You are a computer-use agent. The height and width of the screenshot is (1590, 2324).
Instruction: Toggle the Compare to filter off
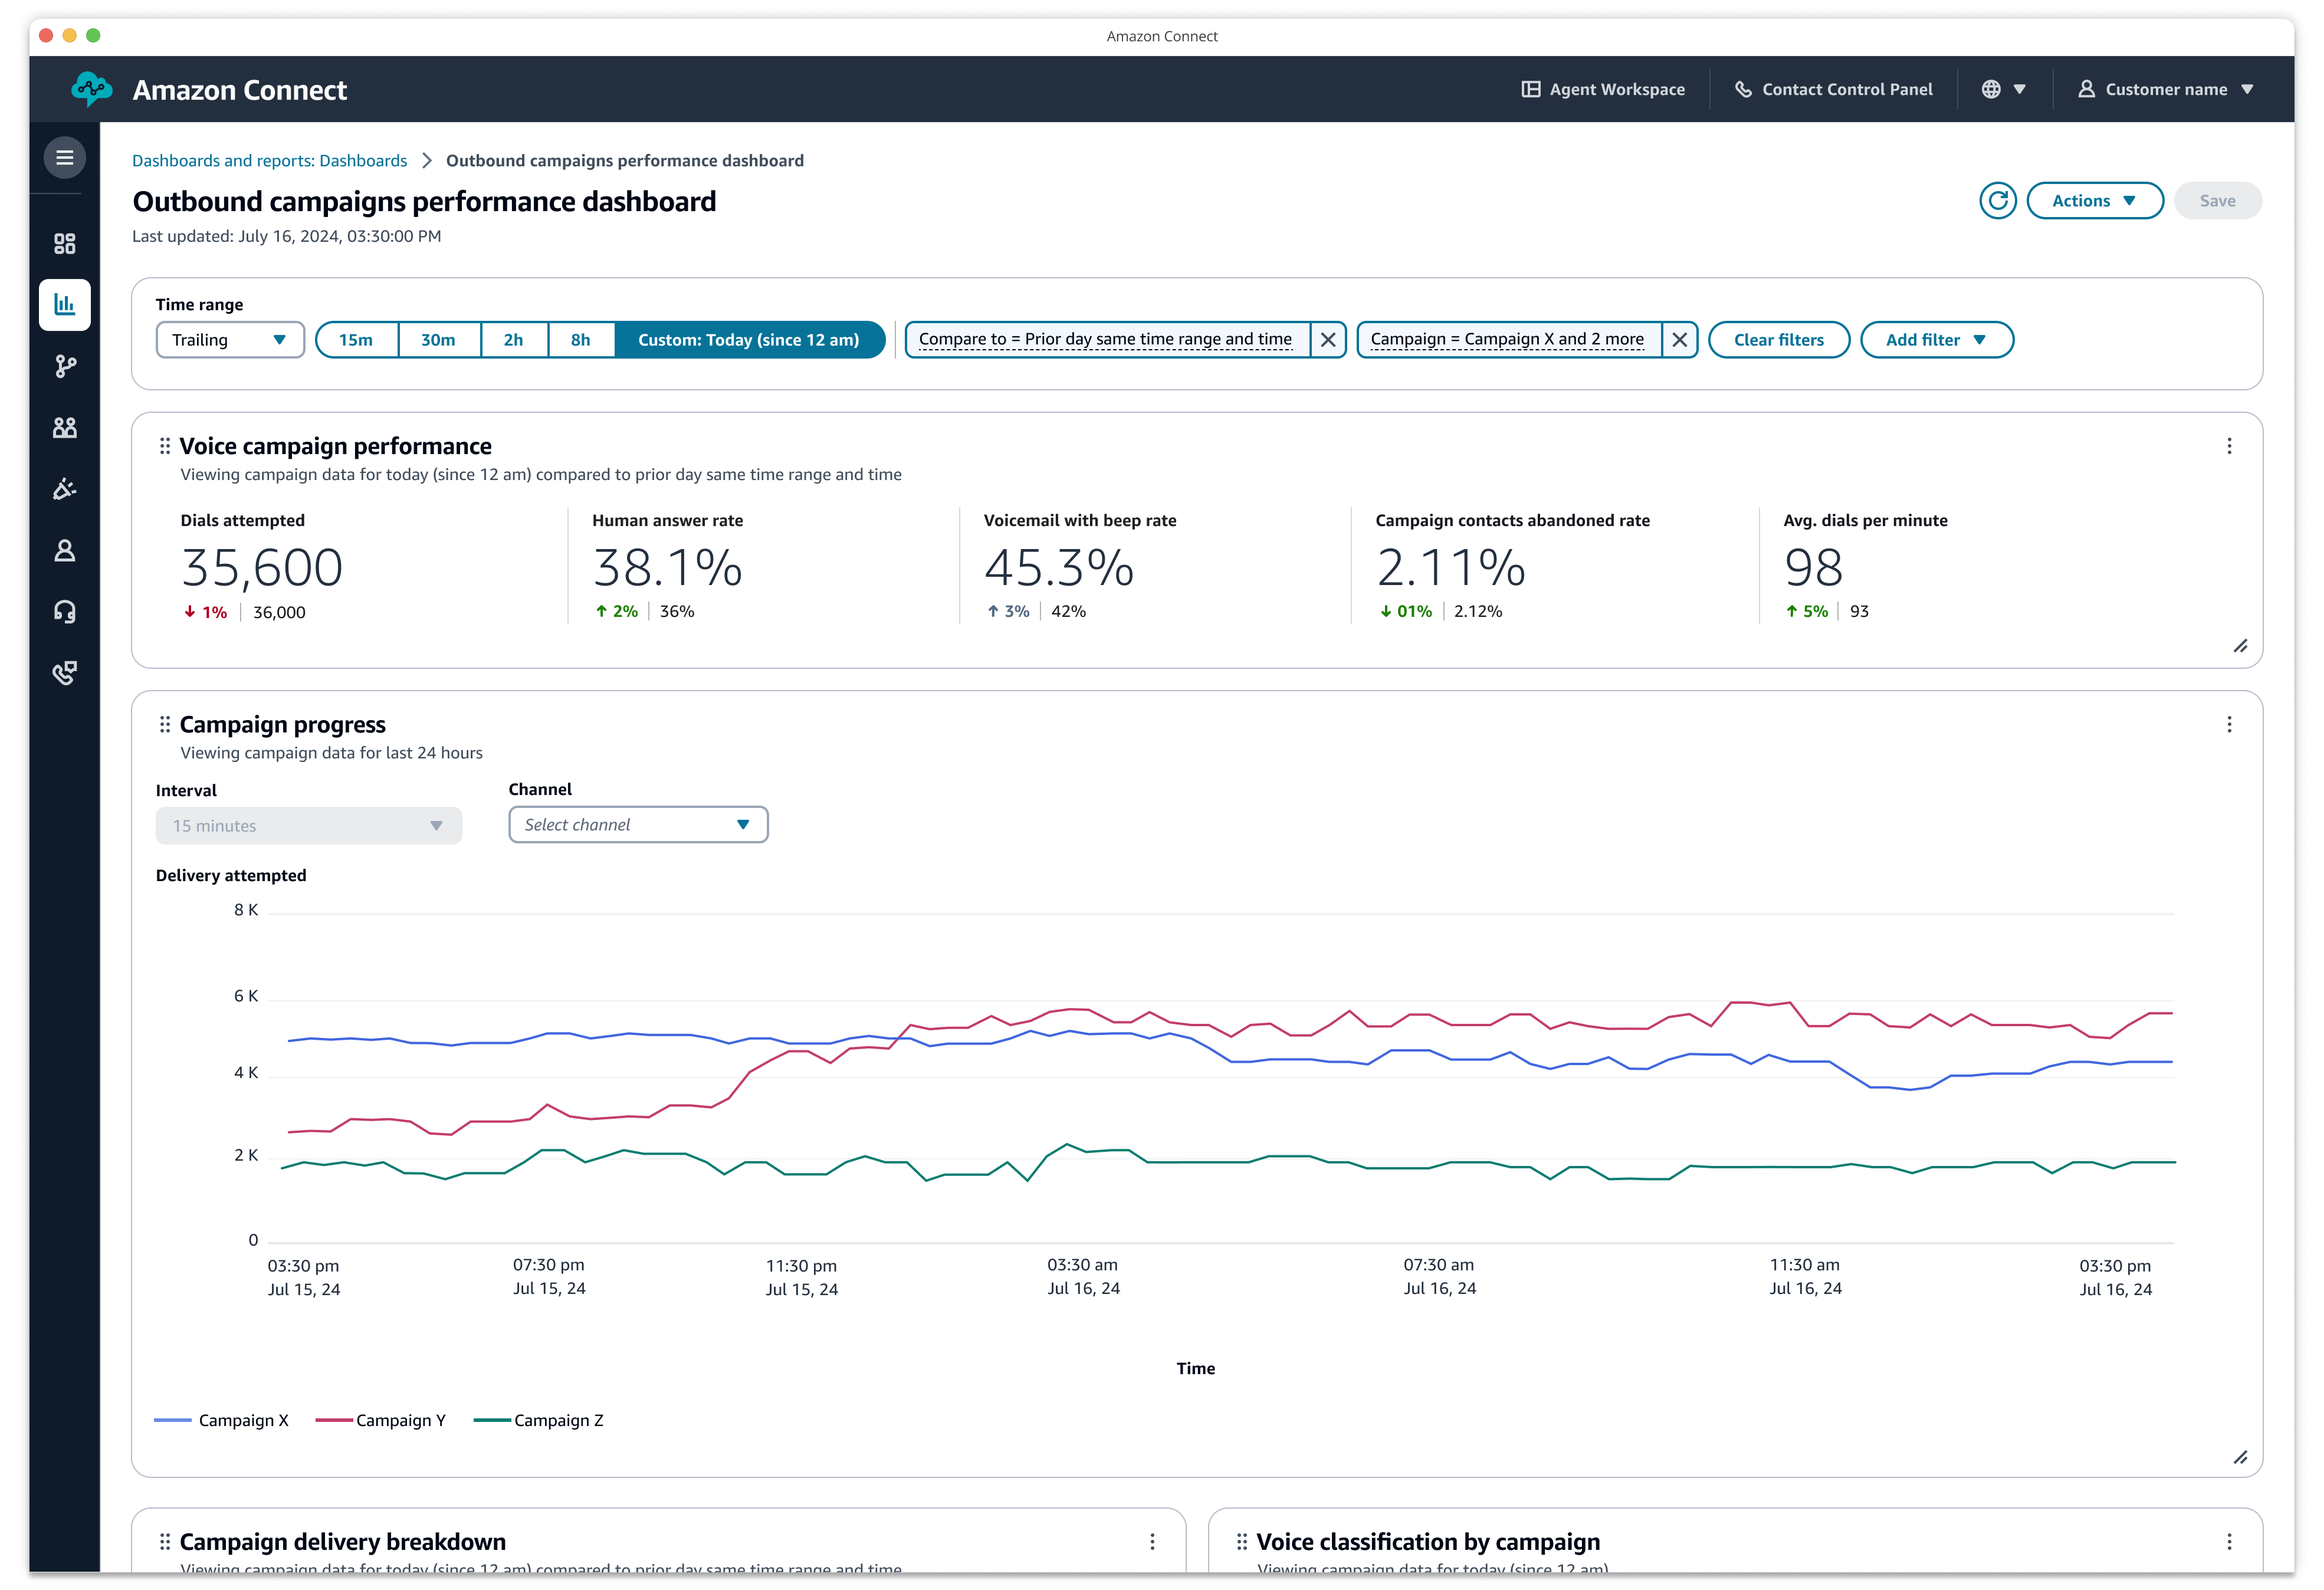coord(1330,339)
